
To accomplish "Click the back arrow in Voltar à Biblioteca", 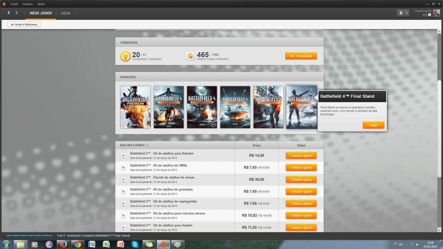I will (13, 24).
